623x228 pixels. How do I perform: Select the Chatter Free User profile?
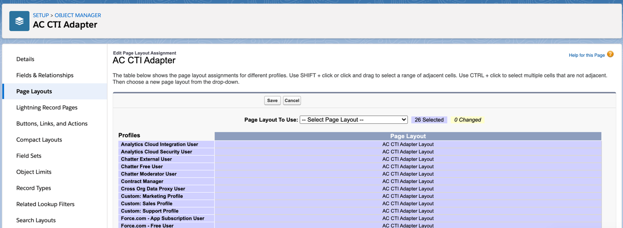pos(166,166)
